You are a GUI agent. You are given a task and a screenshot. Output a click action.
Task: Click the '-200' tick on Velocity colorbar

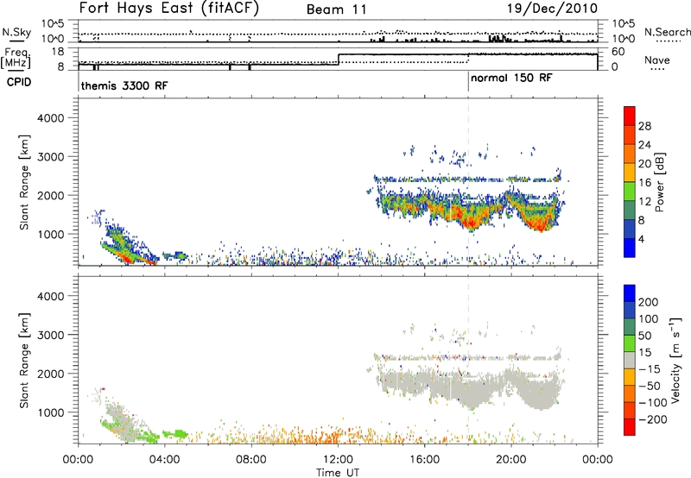(652, 419)
